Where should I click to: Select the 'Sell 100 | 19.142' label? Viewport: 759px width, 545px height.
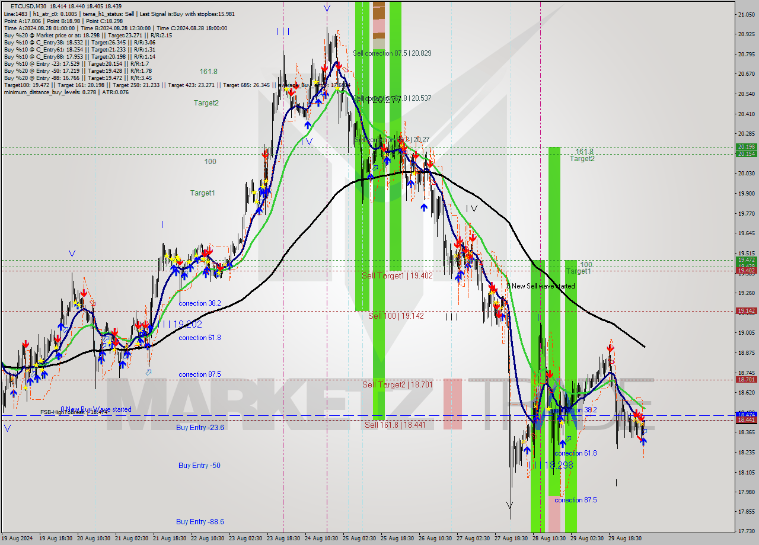click(396, 316)
